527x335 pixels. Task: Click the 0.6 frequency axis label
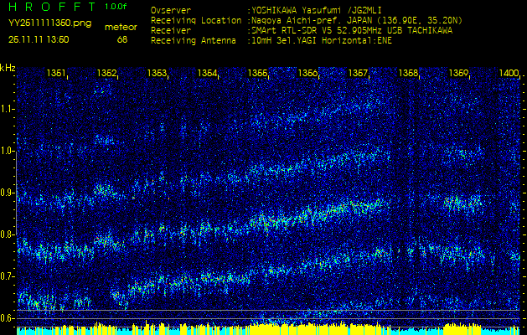click(x=8, y=318)
